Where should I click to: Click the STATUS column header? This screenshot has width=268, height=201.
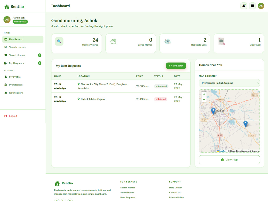click(x=158, y=76)
